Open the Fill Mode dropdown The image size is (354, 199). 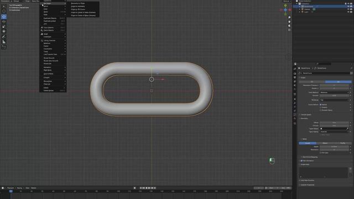(x=334, y=100)
